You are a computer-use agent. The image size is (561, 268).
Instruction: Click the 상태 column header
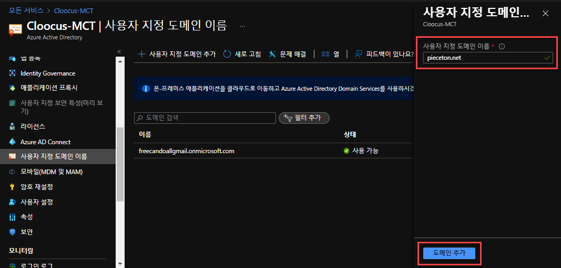[x=350, y=135]
